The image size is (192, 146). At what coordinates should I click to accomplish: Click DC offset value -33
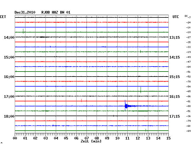coord(188,47)
